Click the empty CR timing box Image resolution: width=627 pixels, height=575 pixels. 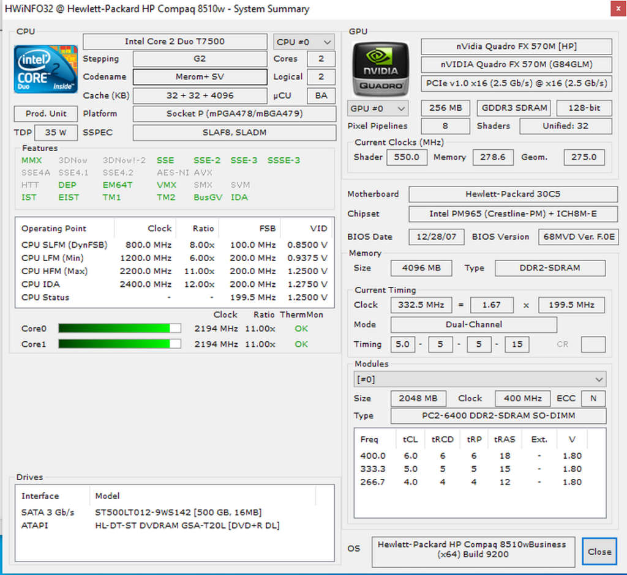[593, 344]
